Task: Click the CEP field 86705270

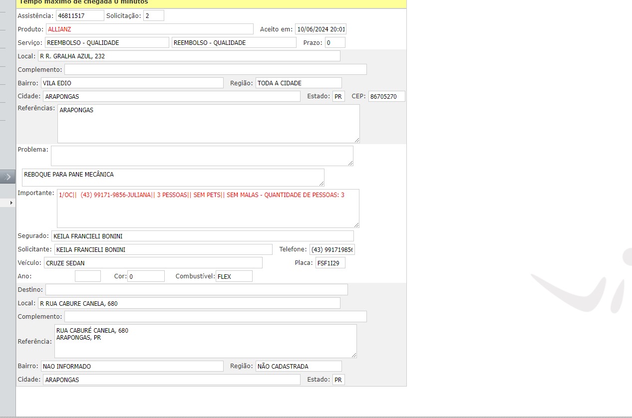Action: (386, 97)
